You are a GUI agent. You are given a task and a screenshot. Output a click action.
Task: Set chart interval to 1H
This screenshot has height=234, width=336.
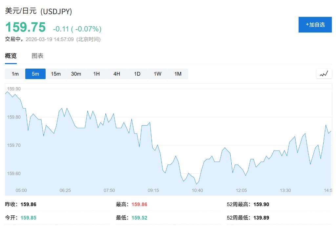(x=96, y=74)
